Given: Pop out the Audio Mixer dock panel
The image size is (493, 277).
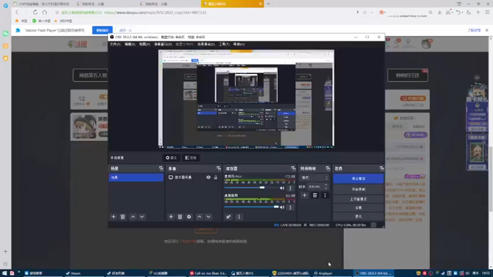Looking at the screenshot, I should tap(293, 169).
